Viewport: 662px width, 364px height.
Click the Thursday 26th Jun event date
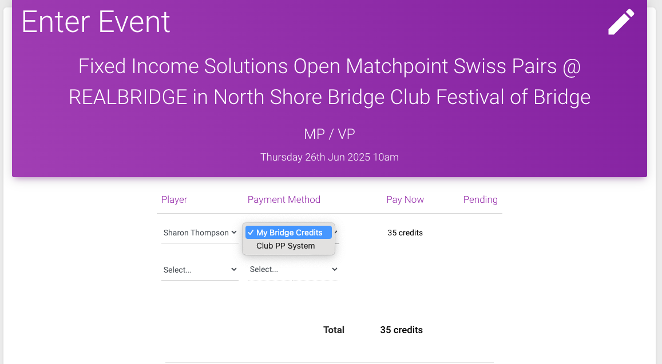coord(330,157)
